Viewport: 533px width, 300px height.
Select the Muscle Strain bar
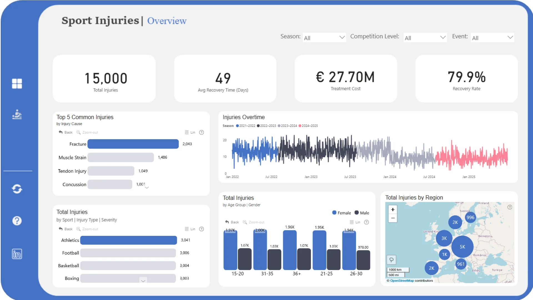tap(120, 157)
